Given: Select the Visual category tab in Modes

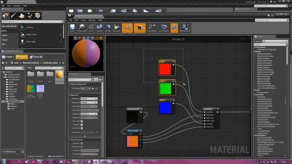Looking at the screenshot, I should tap(5, 40).
